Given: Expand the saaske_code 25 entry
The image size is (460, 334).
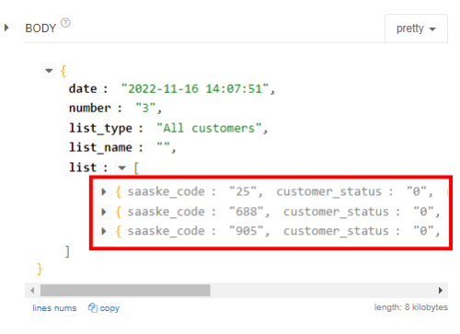Looking at the screenshot, I should [x=104, y=192].
